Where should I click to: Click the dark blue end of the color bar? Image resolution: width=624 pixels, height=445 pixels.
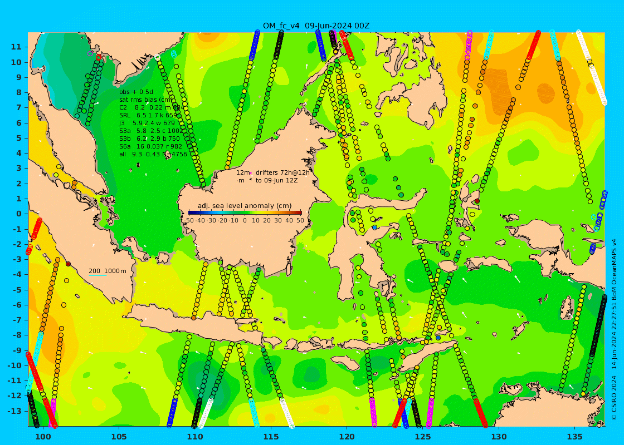(191, 212)
